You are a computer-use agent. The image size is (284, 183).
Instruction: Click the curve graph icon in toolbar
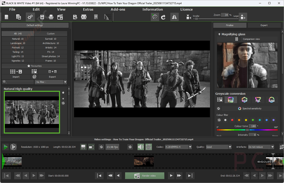tap(106, 17)
